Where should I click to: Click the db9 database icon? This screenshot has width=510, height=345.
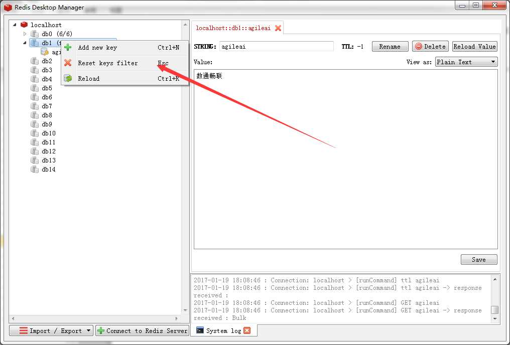click(35, 124)
